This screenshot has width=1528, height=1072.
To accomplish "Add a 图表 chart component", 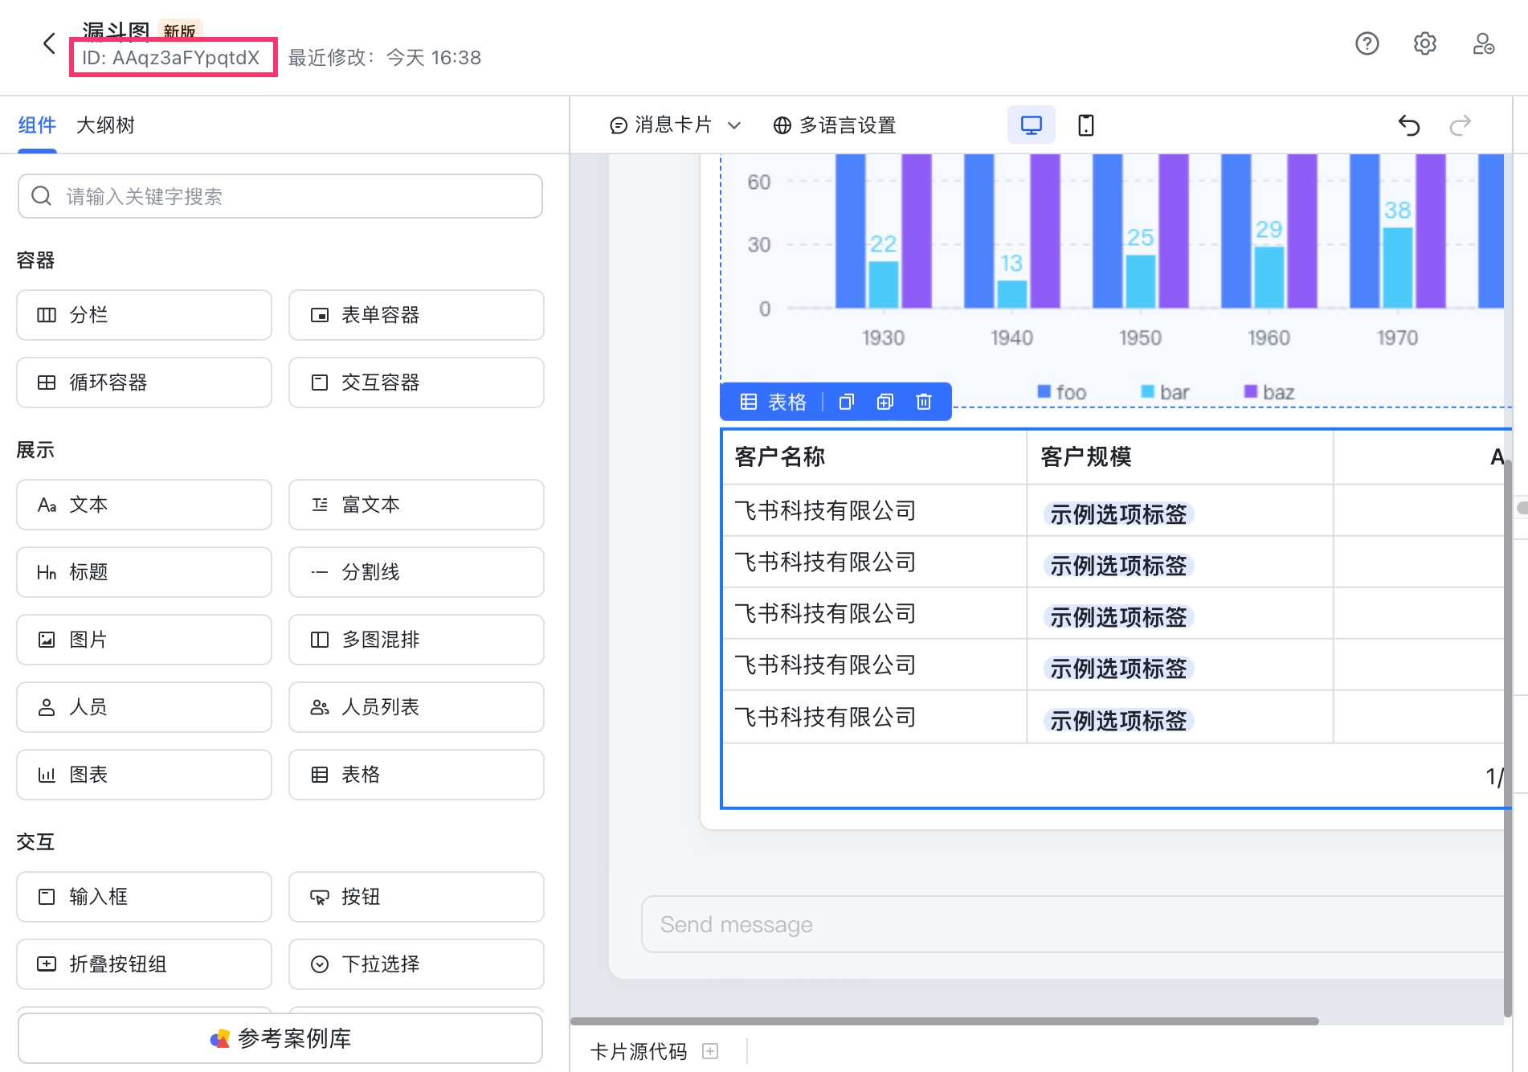I will [144, 774].
